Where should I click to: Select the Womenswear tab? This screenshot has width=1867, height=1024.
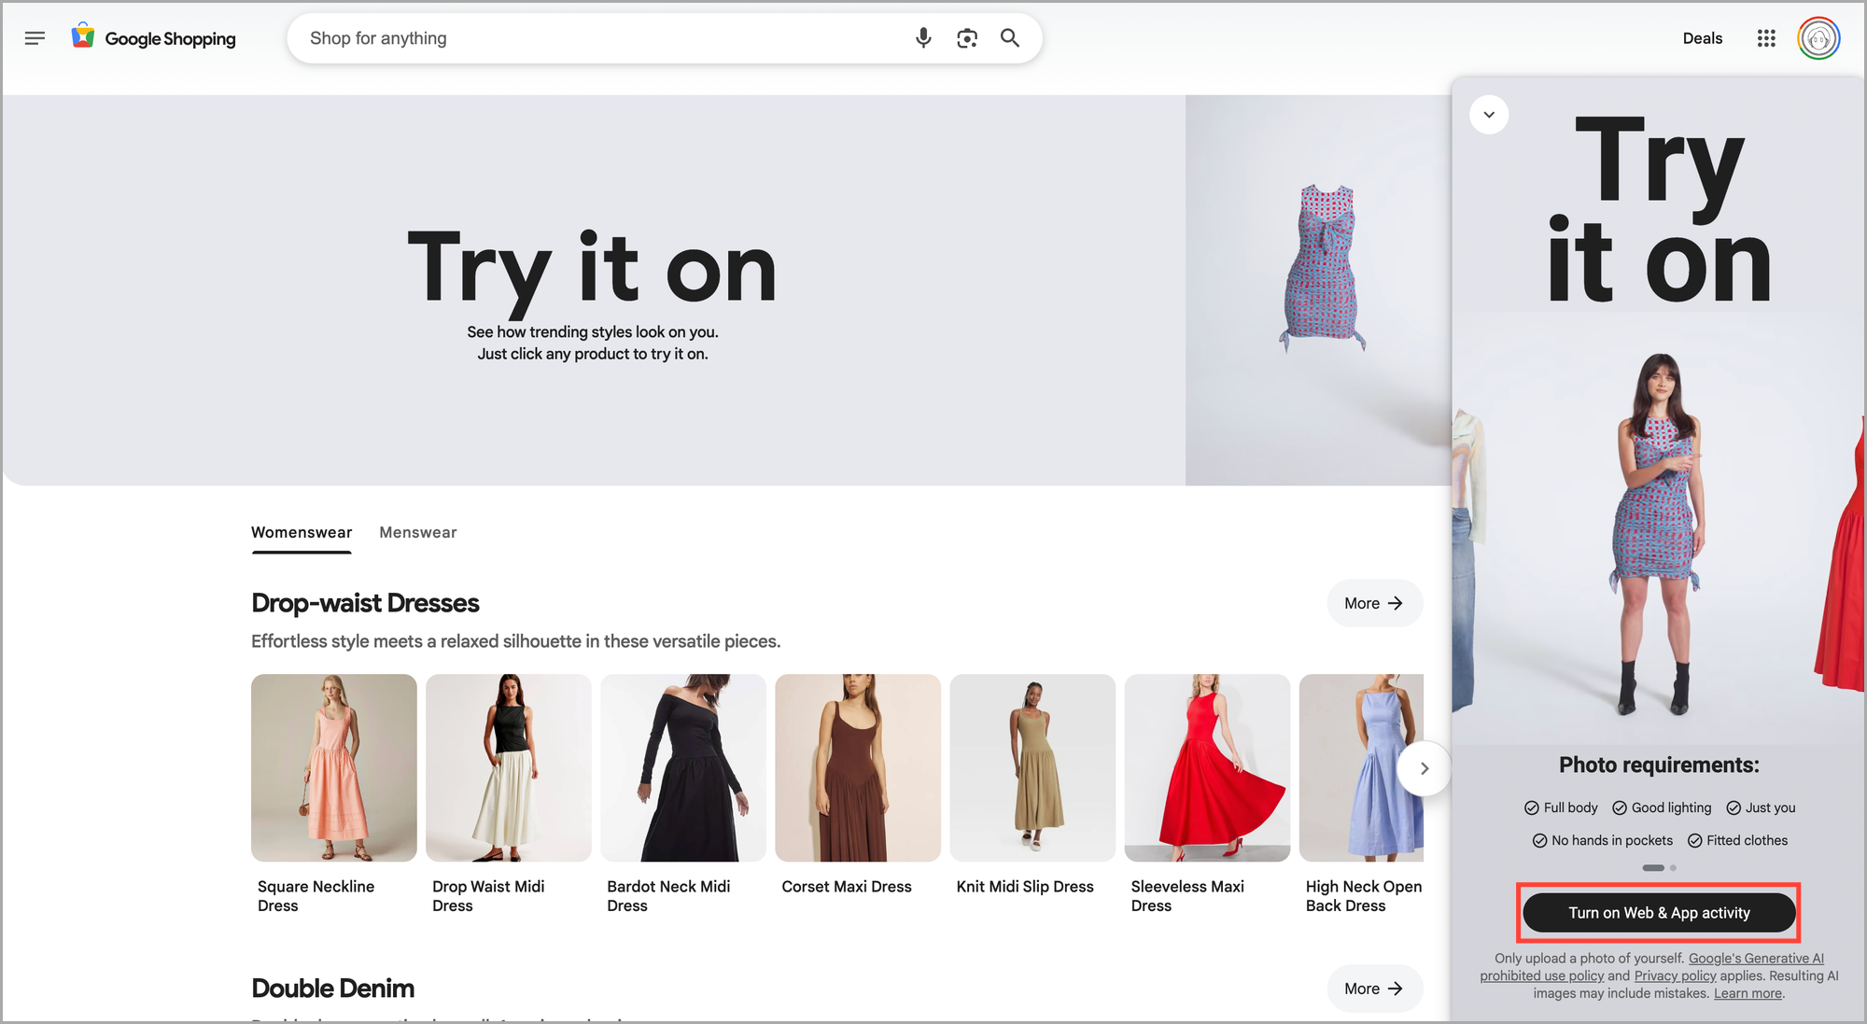point(302,532)
